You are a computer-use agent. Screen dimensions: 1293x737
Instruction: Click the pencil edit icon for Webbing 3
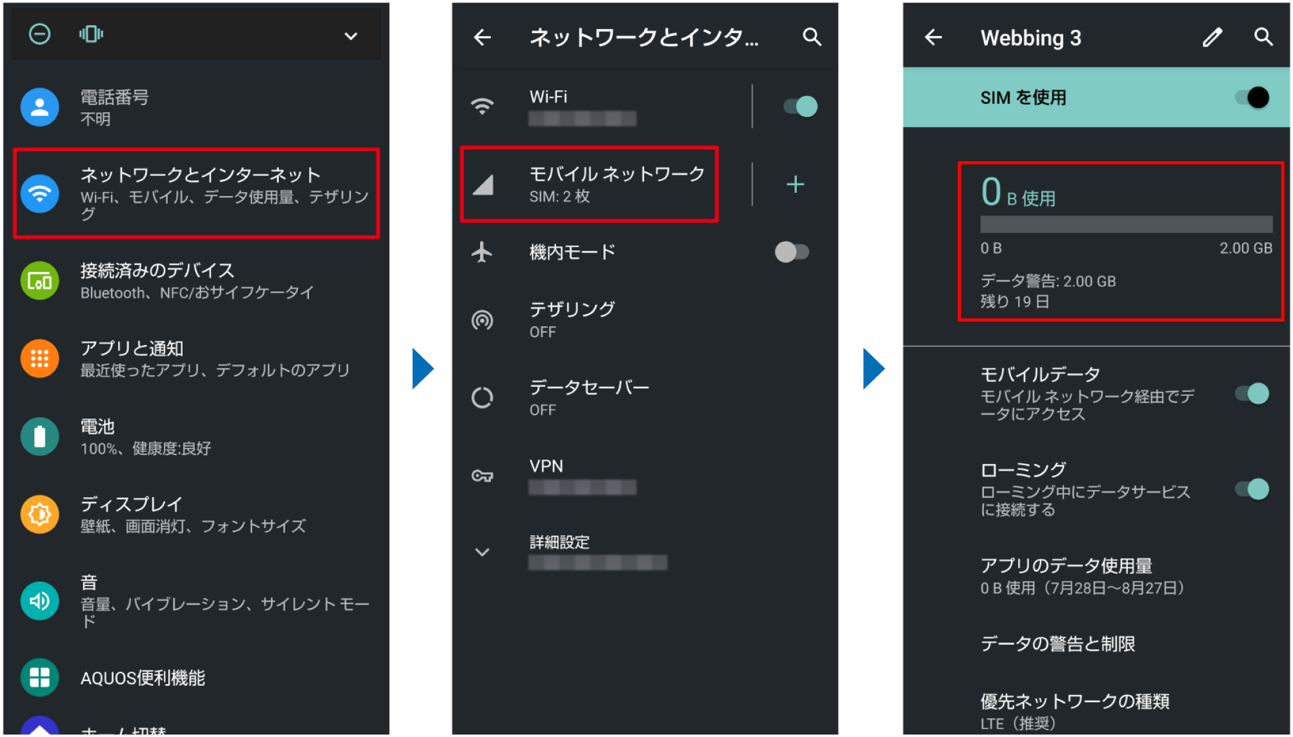(x=1212, y=37)
